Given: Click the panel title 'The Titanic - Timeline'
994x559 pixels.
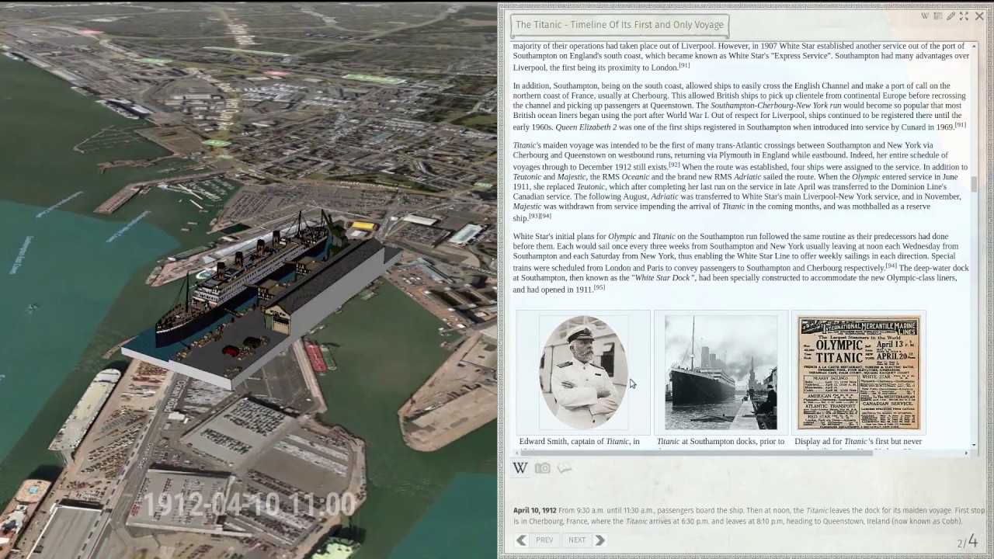Looking at the screenshot, I should pyautogui.click(x=620, y=25).
